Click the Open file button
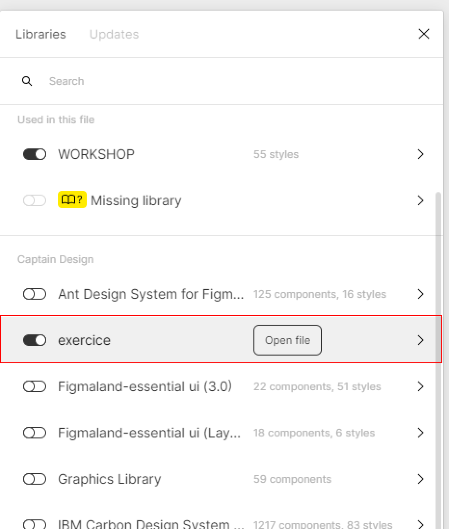This screenshot has height=529, width=449. [x=288, y=340]
